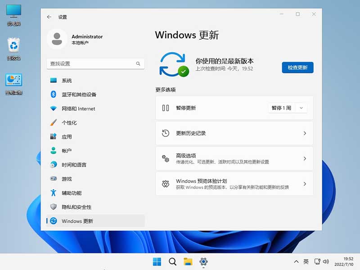Screen dimensions: 360x270
Task: Open the Gaming controller icon
Action: [x=54, y=179]
